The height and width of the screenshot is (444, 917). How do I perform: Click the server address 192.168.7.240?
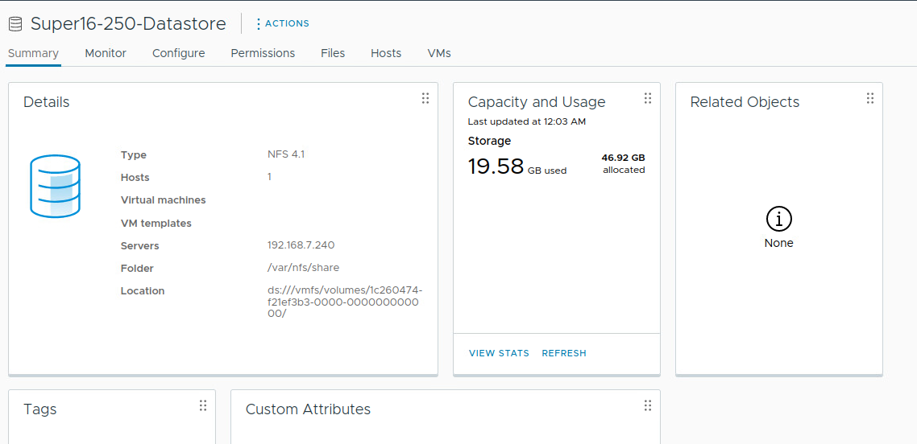(x=301, y=246)
